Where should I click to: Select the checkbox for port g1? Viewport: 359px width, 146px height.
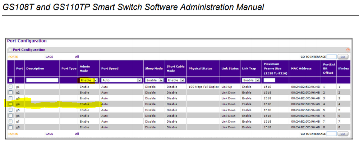10,87
